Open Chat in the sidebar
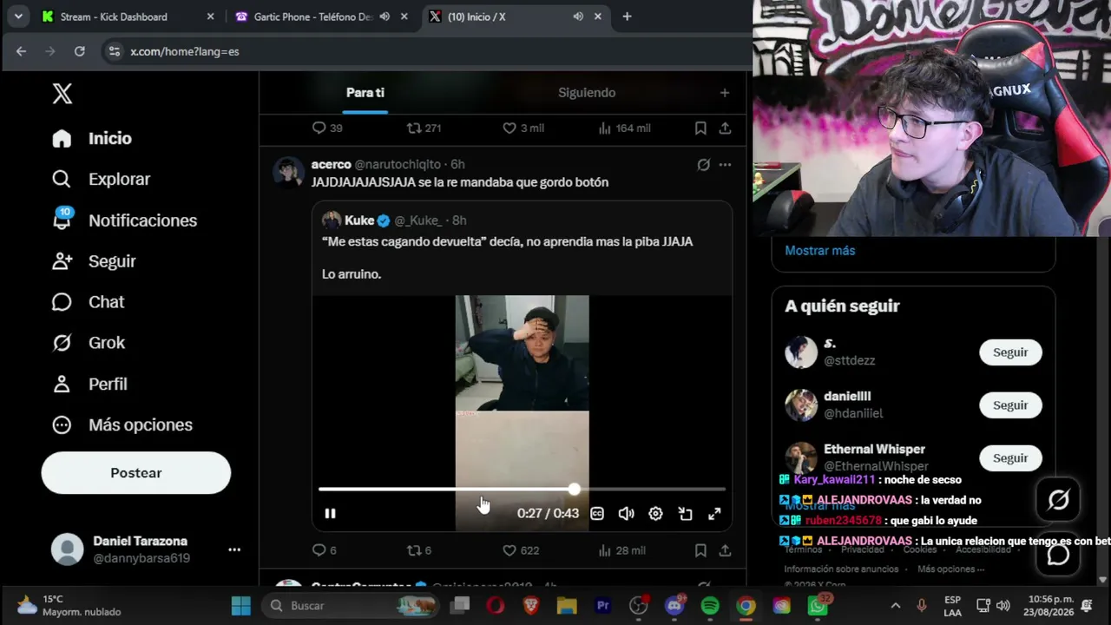The height and width of the screenshot is (625, 1111). [x=88, y=302]
